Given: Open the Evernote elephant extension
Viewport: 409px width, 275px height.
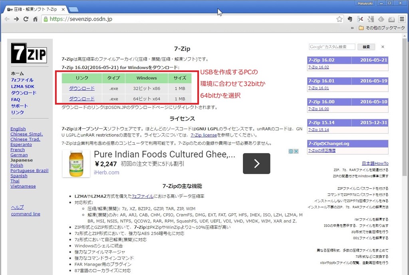Looking at the screenshot, I should (x=350, y=19).
